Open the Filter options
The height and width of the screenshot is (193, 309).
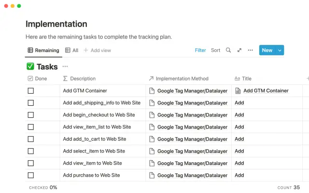[x=200, y=50]
